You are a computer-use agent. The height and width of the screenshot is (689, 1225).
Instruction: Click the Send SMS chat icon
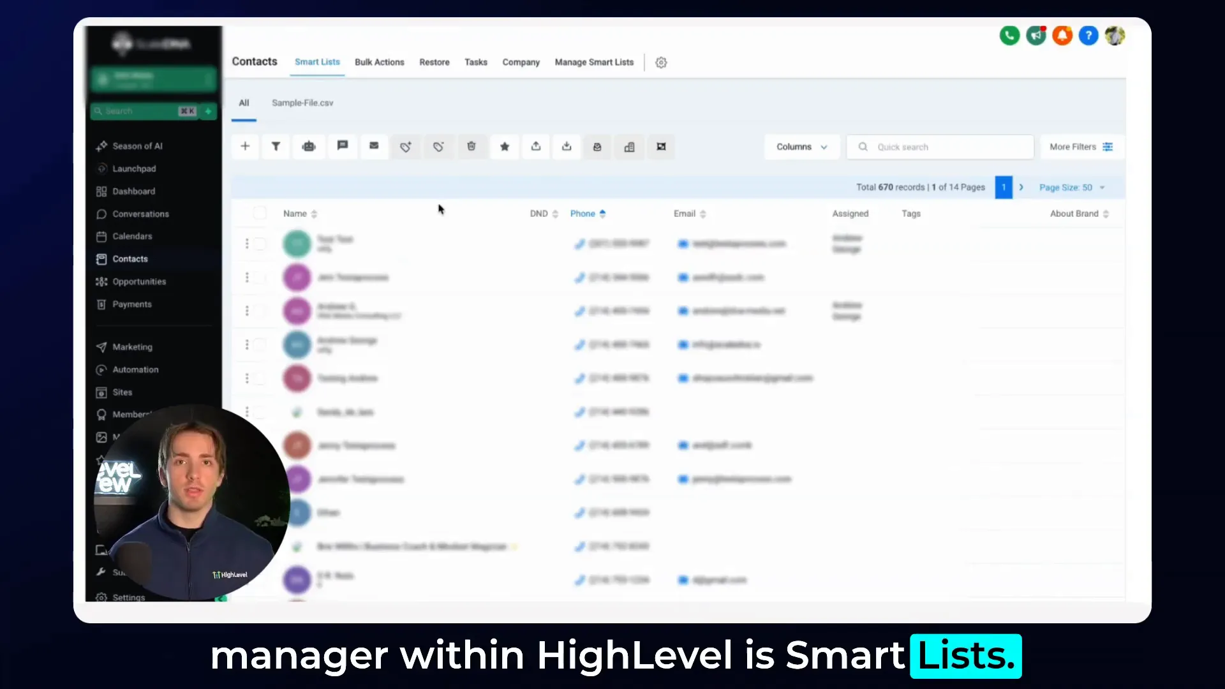(x=343, y=146)
